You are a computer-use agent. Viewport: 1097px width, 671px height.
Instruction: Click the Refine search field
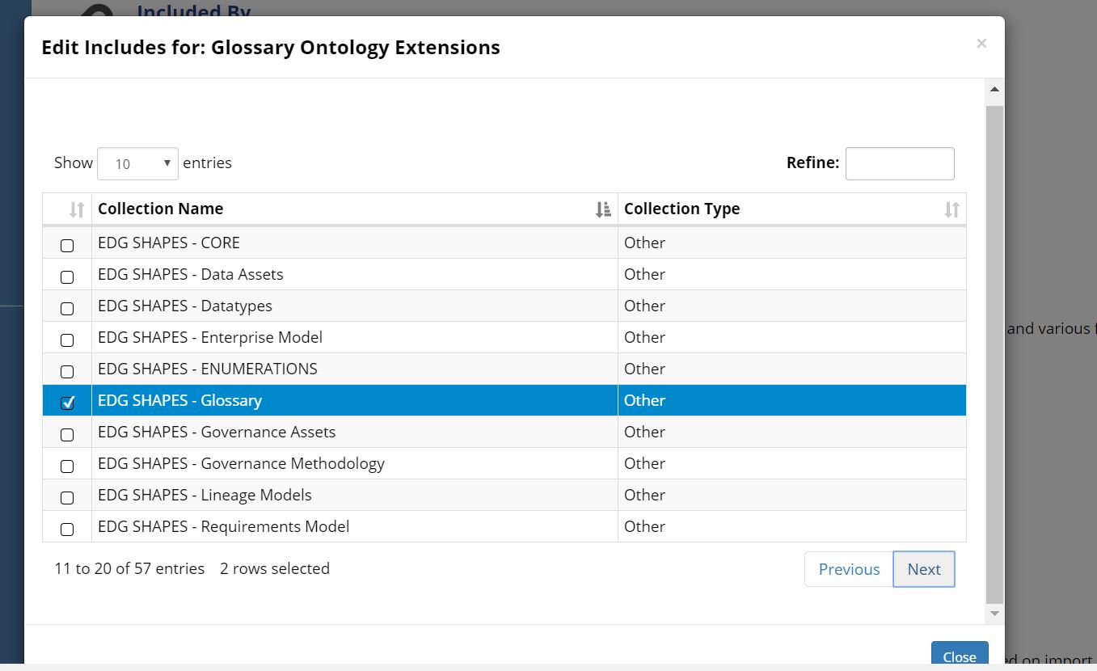(x=900, y=163)
